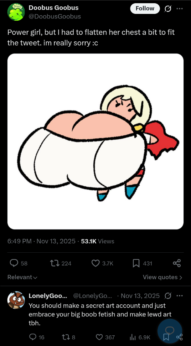Share the main tweet via share icon

[177, 263]
